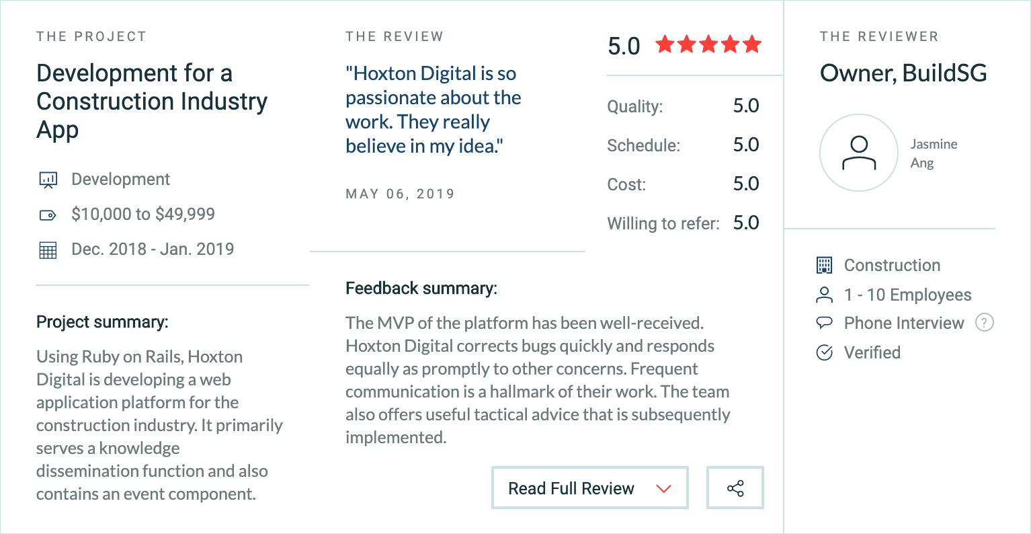Expand the Read Full Review button
This screenshot has width=1031, height=534.
click(x=590, y=488)
